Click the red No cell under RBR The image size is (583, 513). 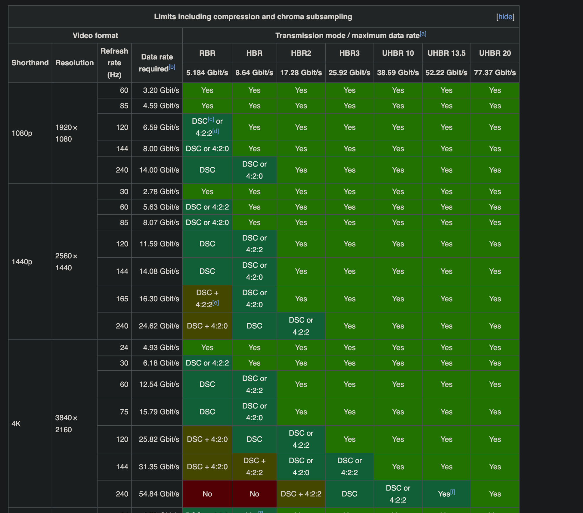click(x=207, y=494)
